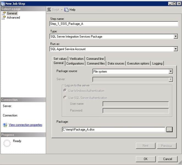Open the Set values tab
The width and height of the screenshot is (182, 165).
60,59
